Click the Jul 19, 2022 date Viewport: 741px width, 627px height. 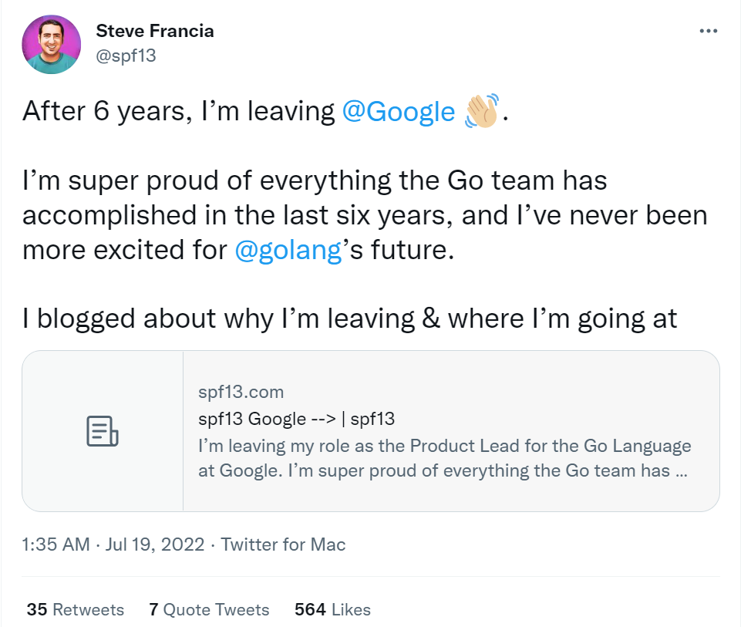click(x=156, y=544)
